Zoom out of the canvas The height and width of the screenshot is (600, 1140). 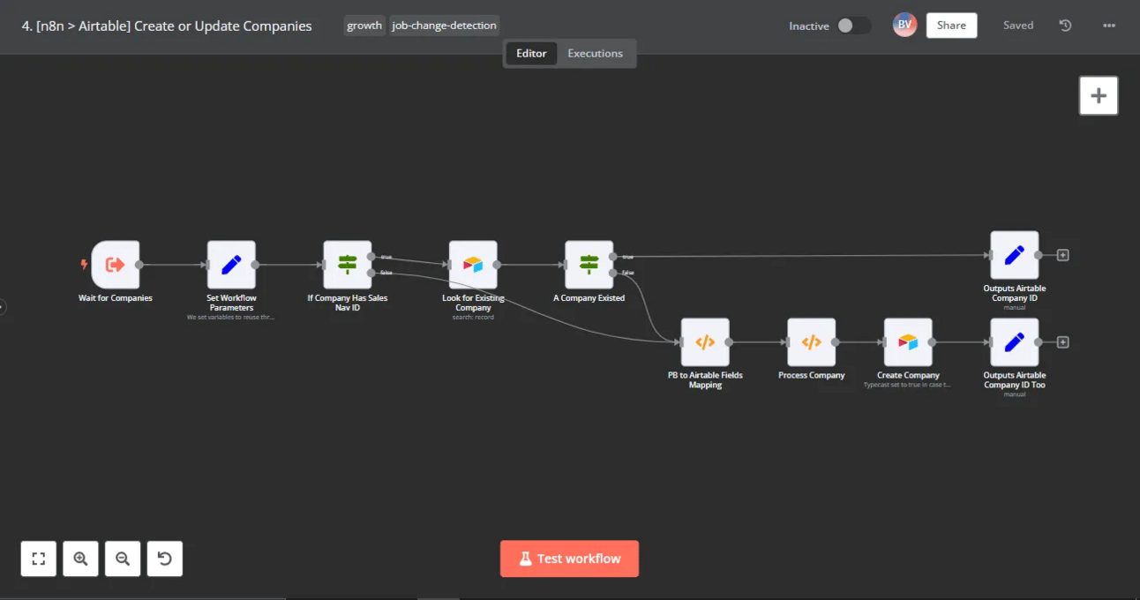point(123,559)
